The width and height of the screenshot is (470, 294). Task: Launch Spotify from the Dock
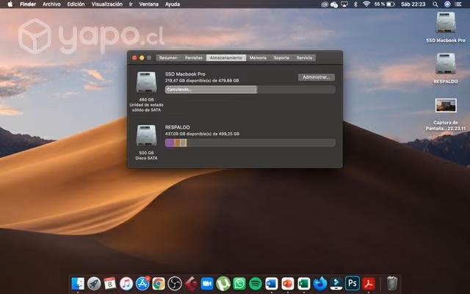[256, 283]
